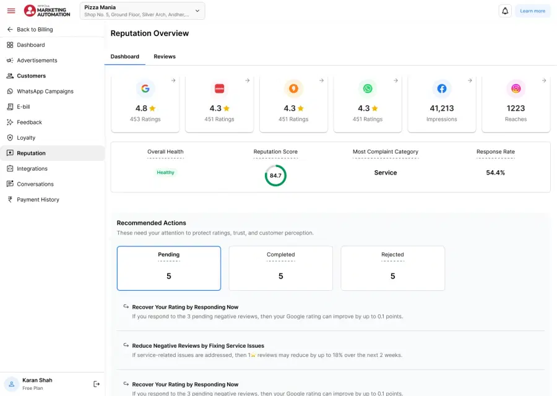Click the 41,213 Impressions value
The image size is (557, 396).
coord(441,108)
